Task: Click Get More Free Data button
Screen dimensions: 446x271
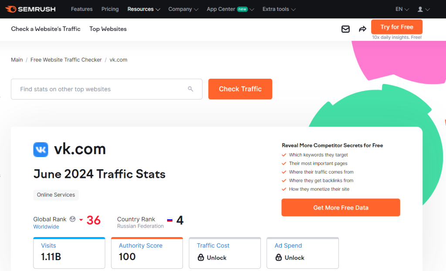Action: pyautogui.click(x=341, y=207)
